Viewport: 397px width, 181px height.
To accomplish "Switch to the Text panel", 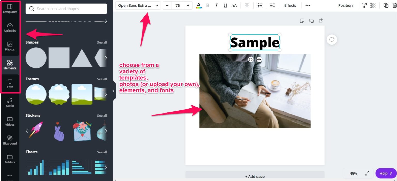I will (x=10, y=84).
